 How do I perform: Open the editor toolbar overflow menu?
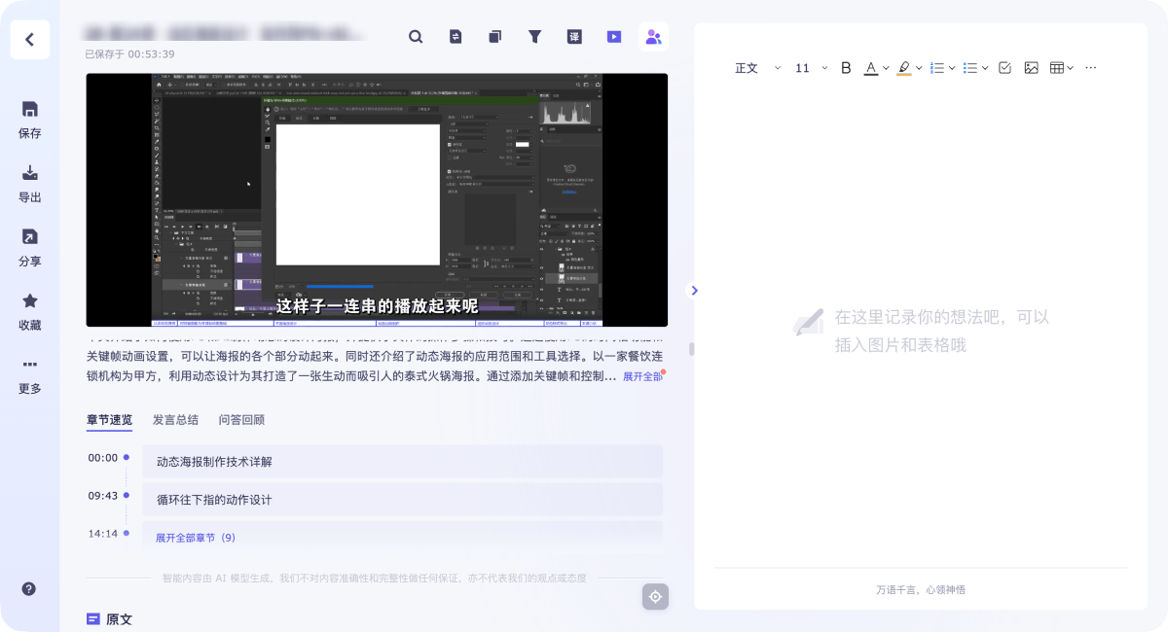pyautogui.click(x=1090, y=68)
